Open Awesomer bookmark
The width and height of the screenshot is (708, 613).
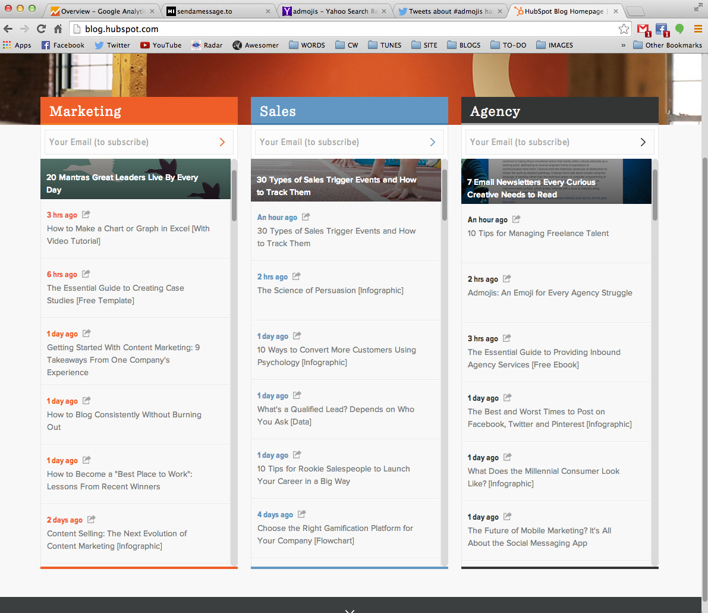click(x=256, y=45)
